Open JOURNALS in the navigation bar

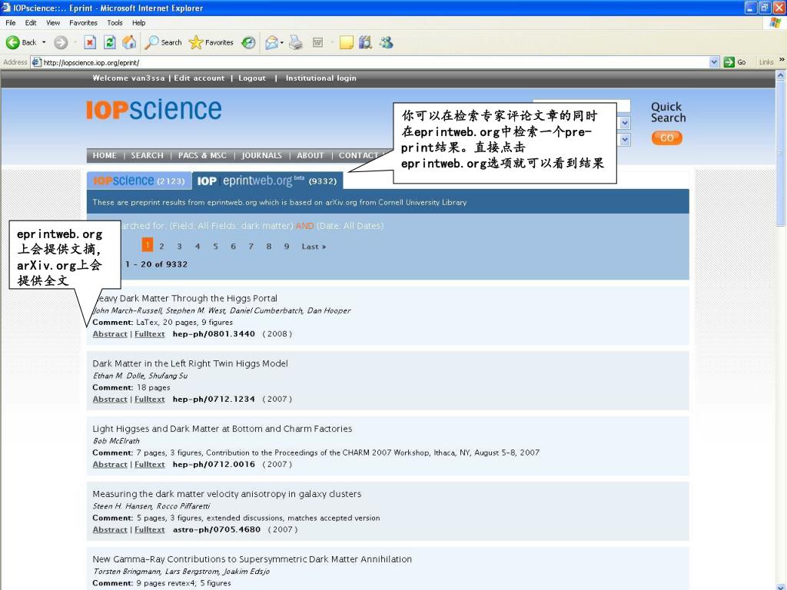pyautogui.click(x=261, y=155)
